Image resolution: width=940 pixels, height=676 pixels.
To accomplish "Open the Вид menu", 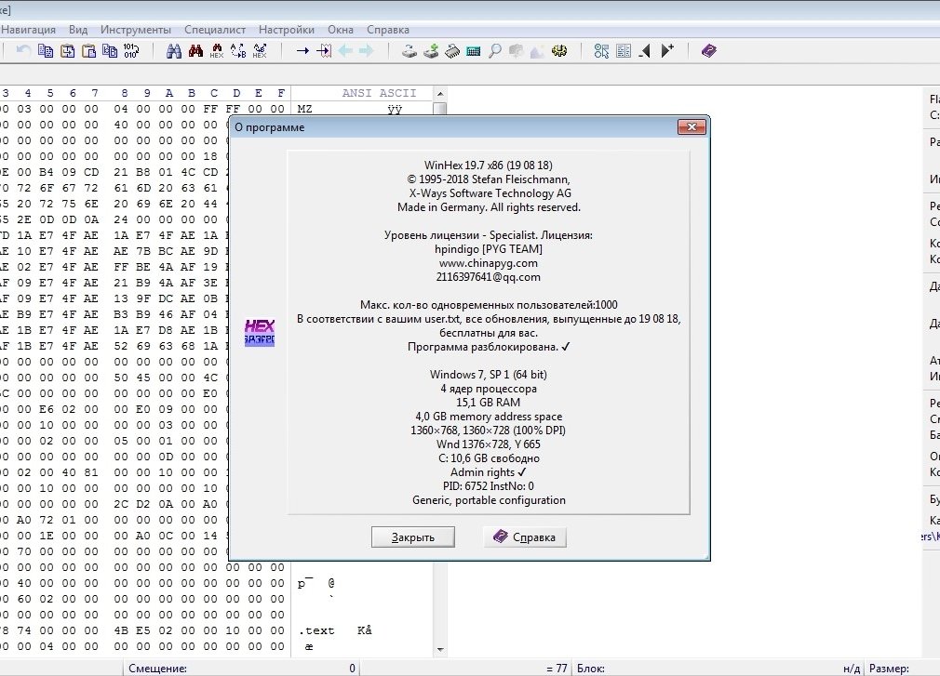I will point(78,30).
